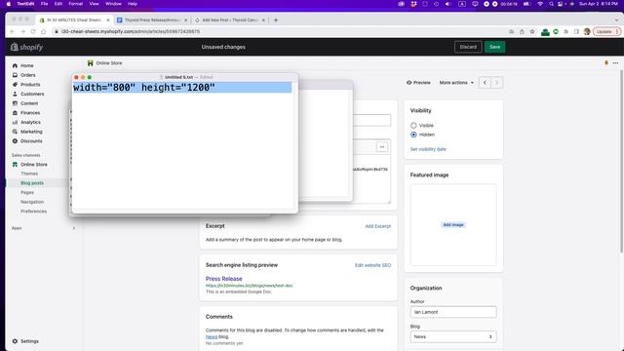Click the Author input field
Screen dimensions: 624x351
click(453, 312)
